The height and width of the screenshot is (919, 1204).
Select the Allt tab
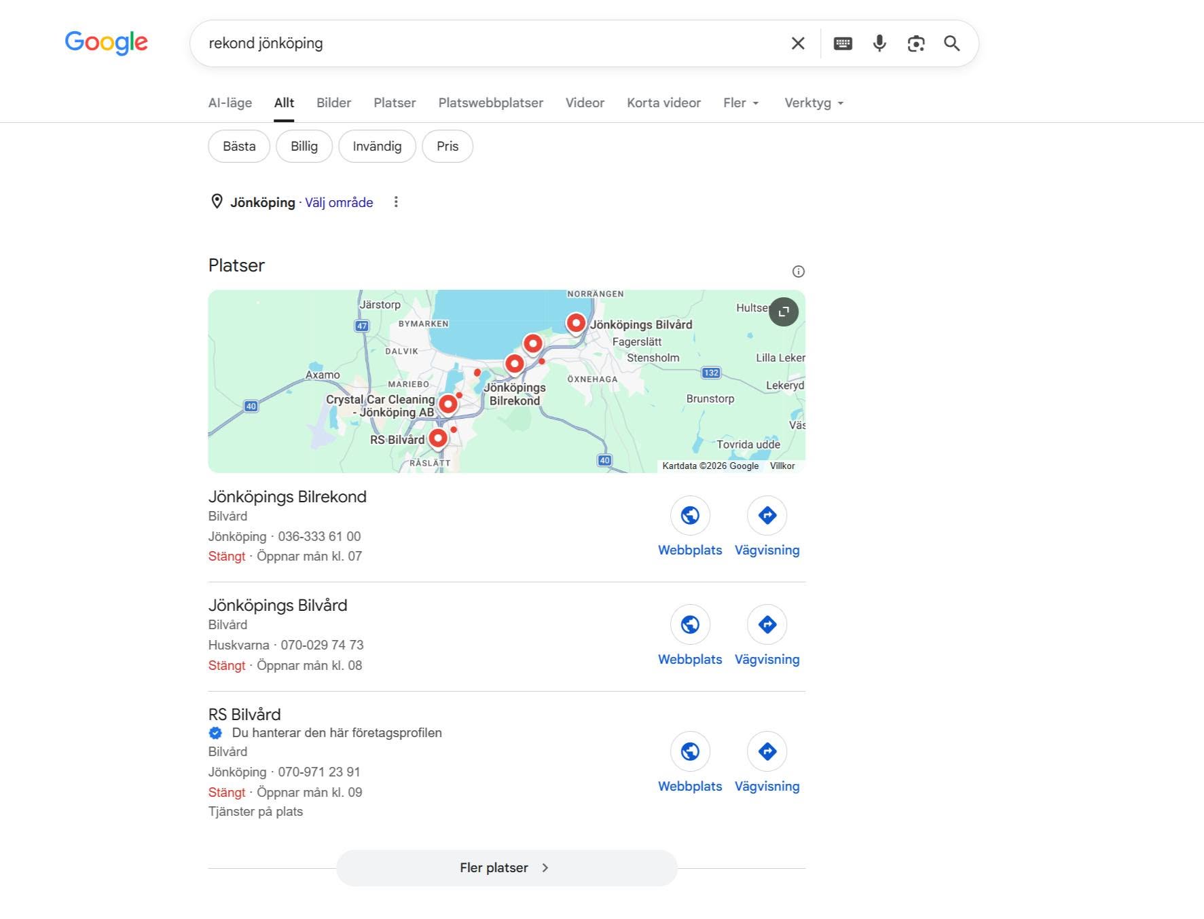(x=284, y=102)
